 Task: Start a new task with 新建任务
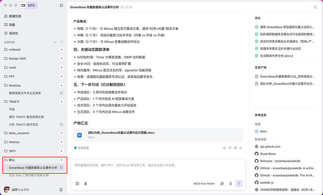13,16
